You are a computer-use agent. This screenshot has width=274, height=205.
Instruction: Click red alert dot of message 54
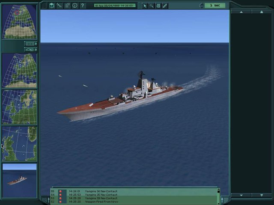pyautogui.click(x=60, y=195)
